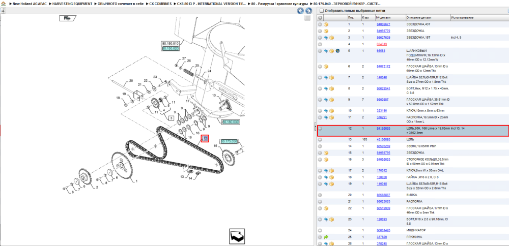Click the package icon in row 84073172
509x246 pixels.
pos(326,67)
